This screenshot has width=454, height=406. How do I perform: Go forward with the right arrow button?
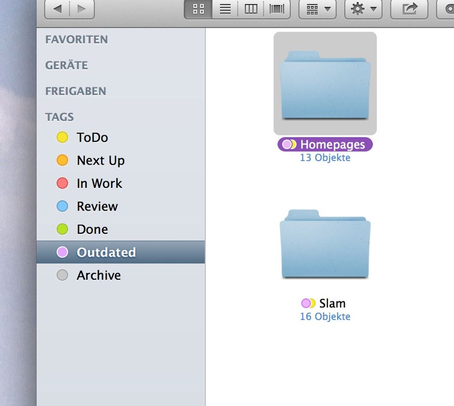pyautogui.click(x=82, y=9)
